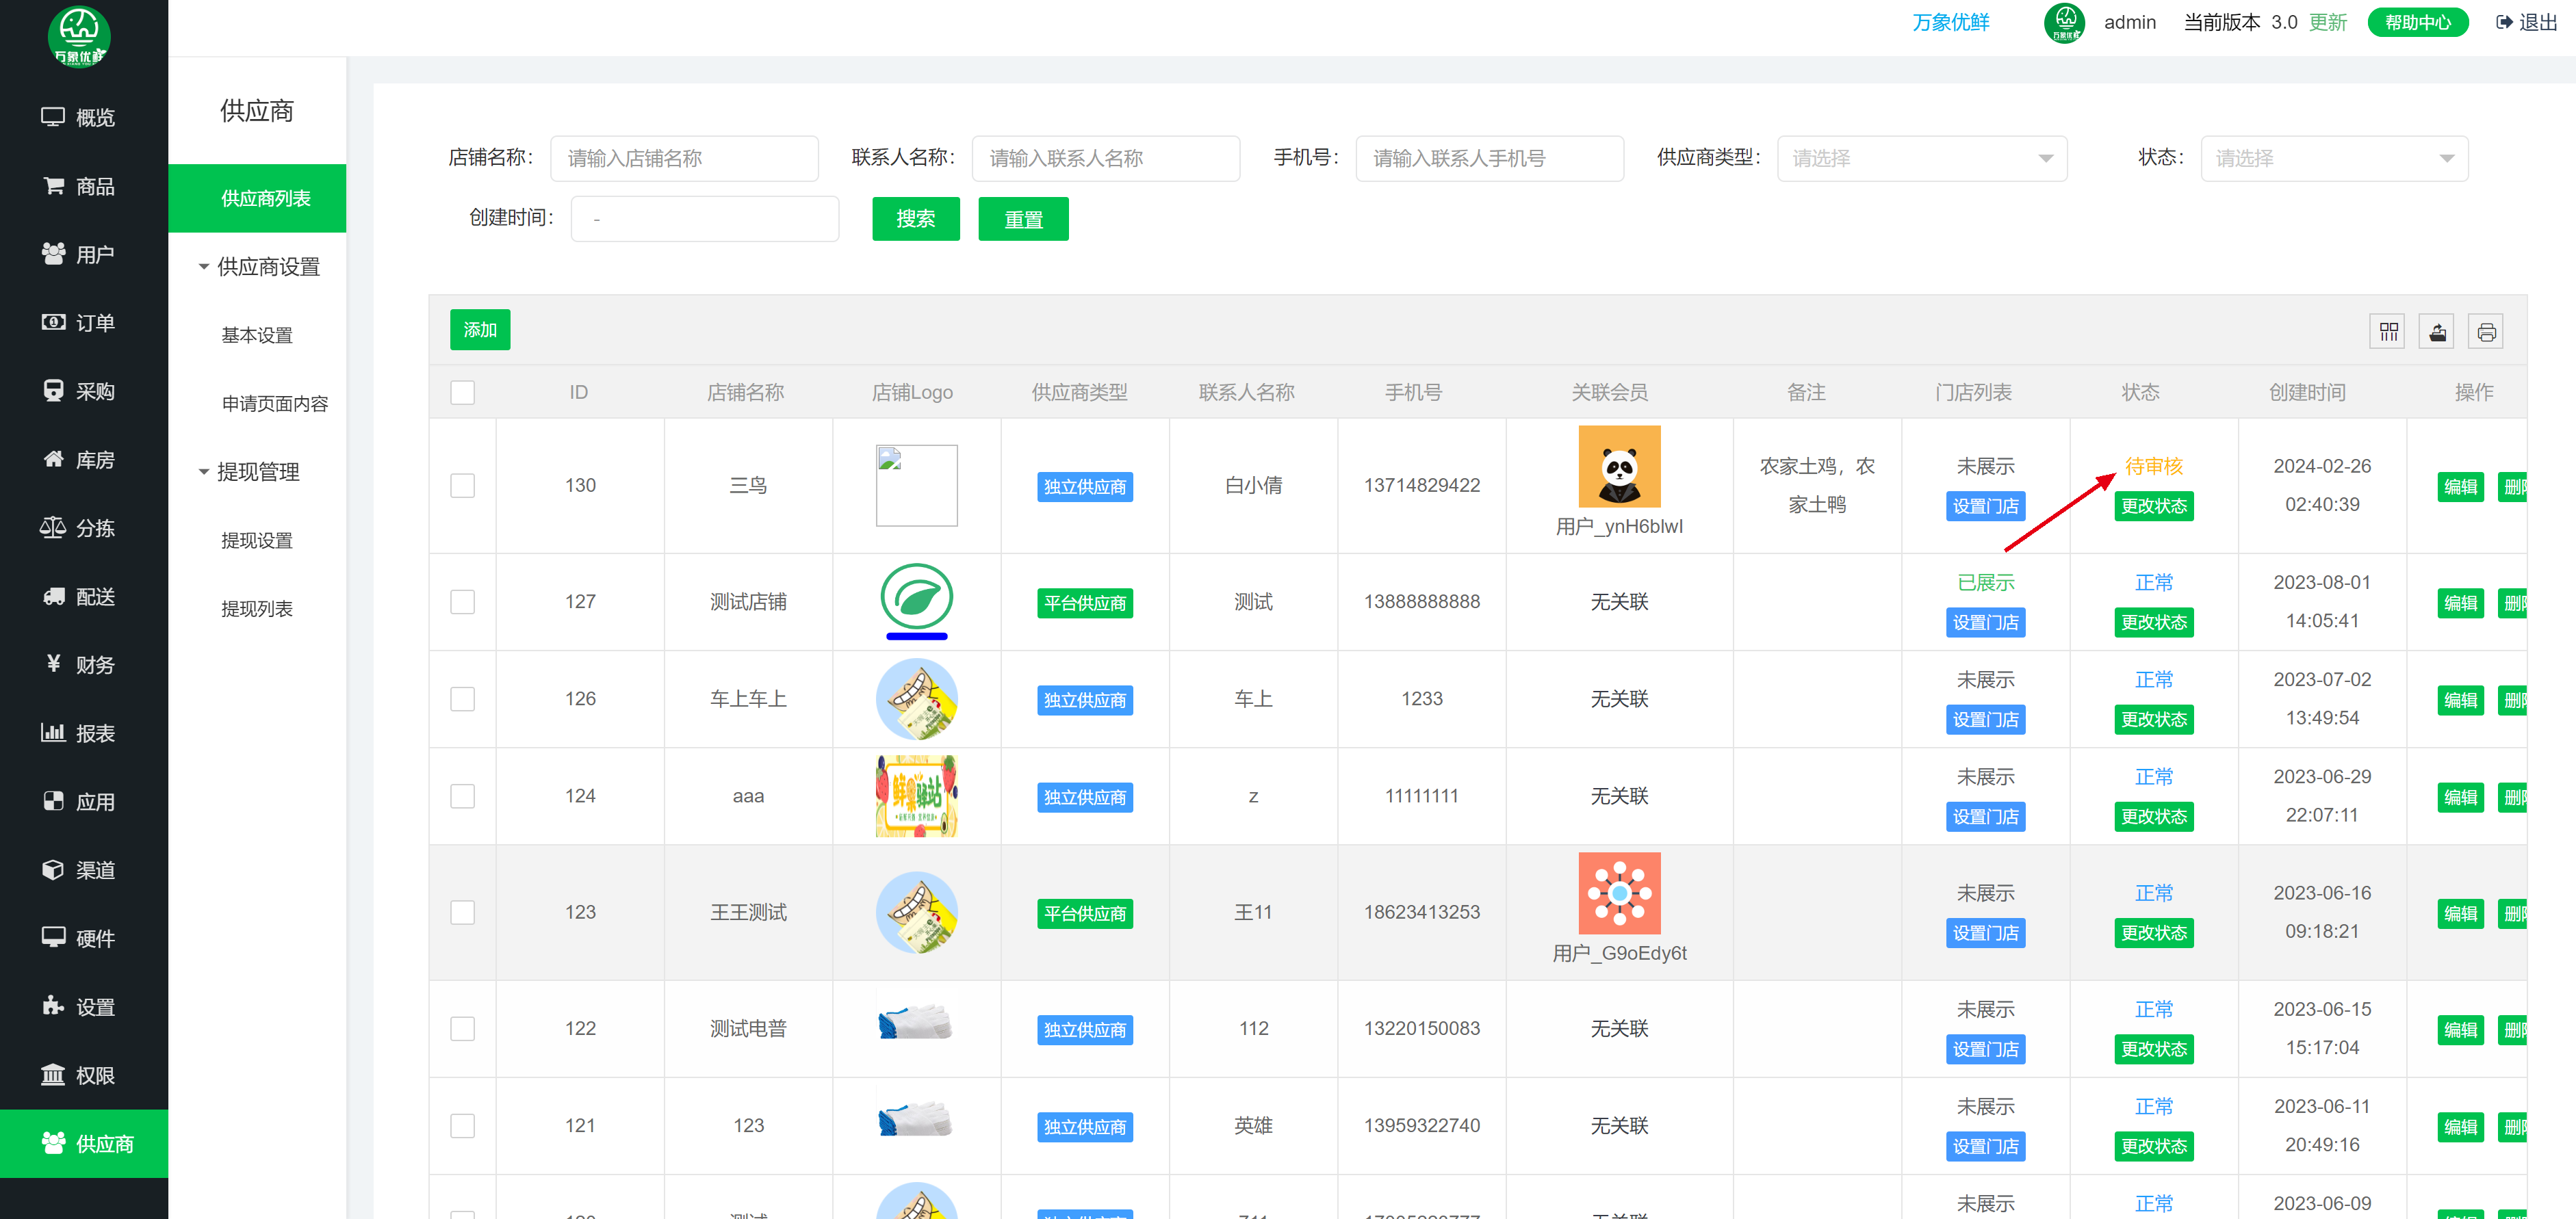Image resolution: width=2576 pixels, height=1219 pixels.
Task: Toggle the select-all header checkbox
Action: (462, 393)
